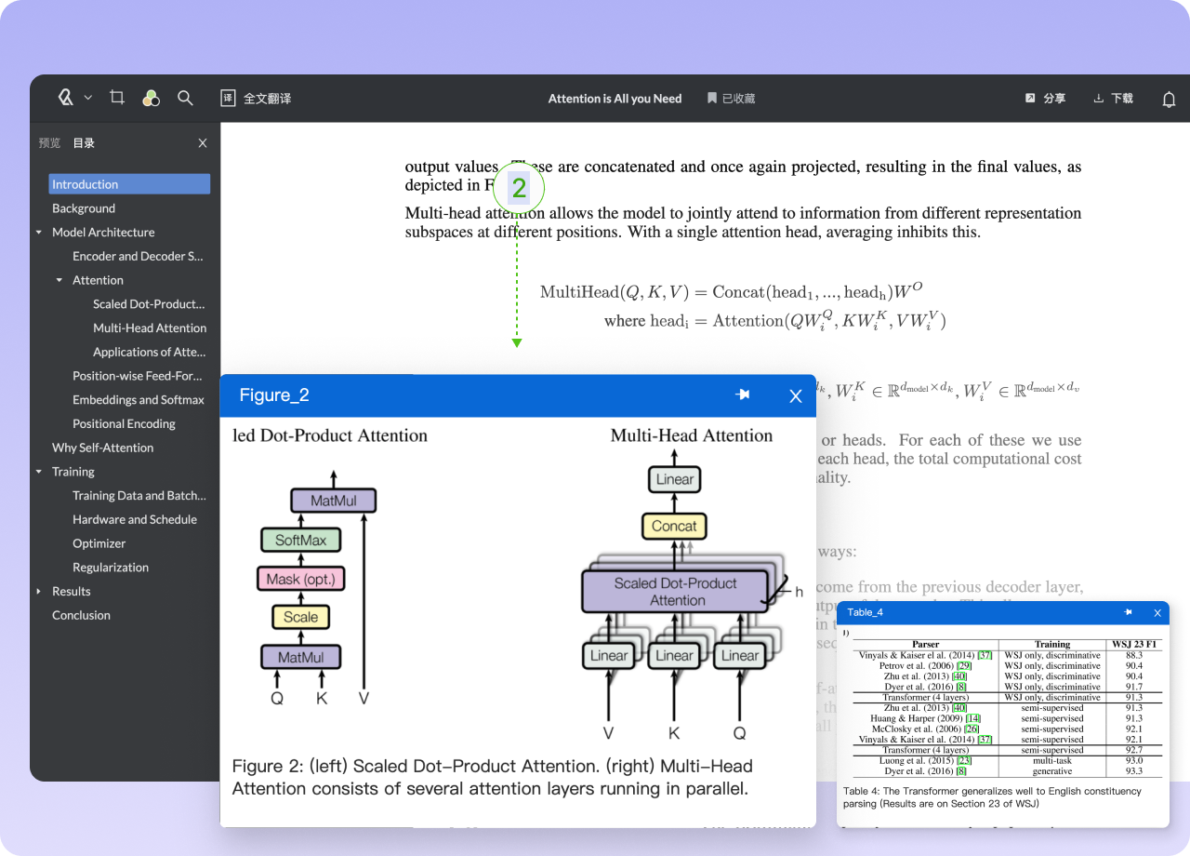Viewport: 1190px width, 856px height.
Task: Open the notifications bell
Action: (x=1169, y=100)
